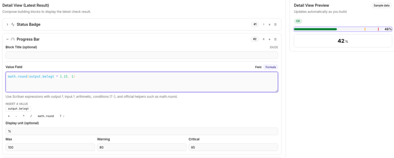Click the Scriban expressions help text
394x158 pixels.
point(91,97)
